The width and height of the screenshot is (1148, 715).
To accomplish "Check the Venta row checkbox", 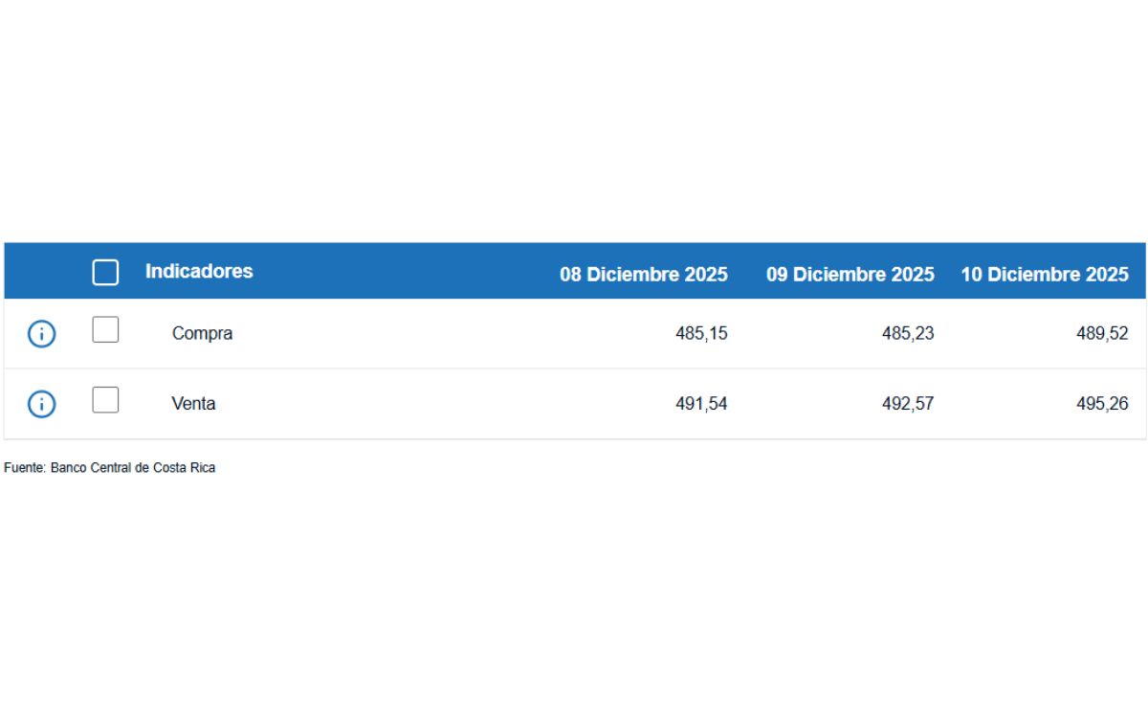I will [105, 400].
